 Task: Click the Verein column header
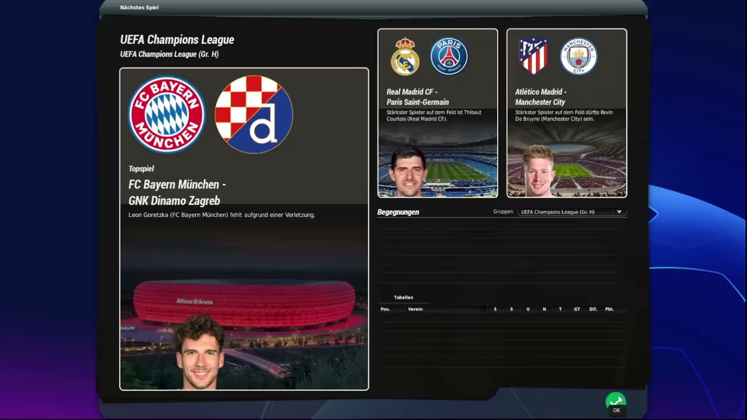point(416,309)
